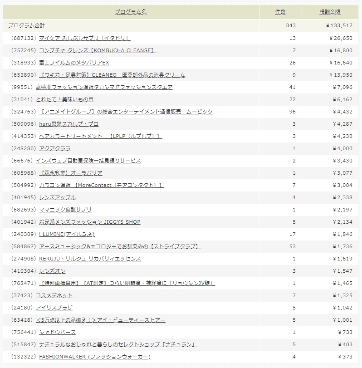Open RERUJU・リルジュ リカバリィエッセンス link
Viewport: 362px width, 368px height.
pos(90,259)
